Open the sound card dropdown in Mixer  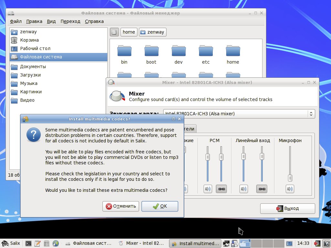click(x=239, y=114)
